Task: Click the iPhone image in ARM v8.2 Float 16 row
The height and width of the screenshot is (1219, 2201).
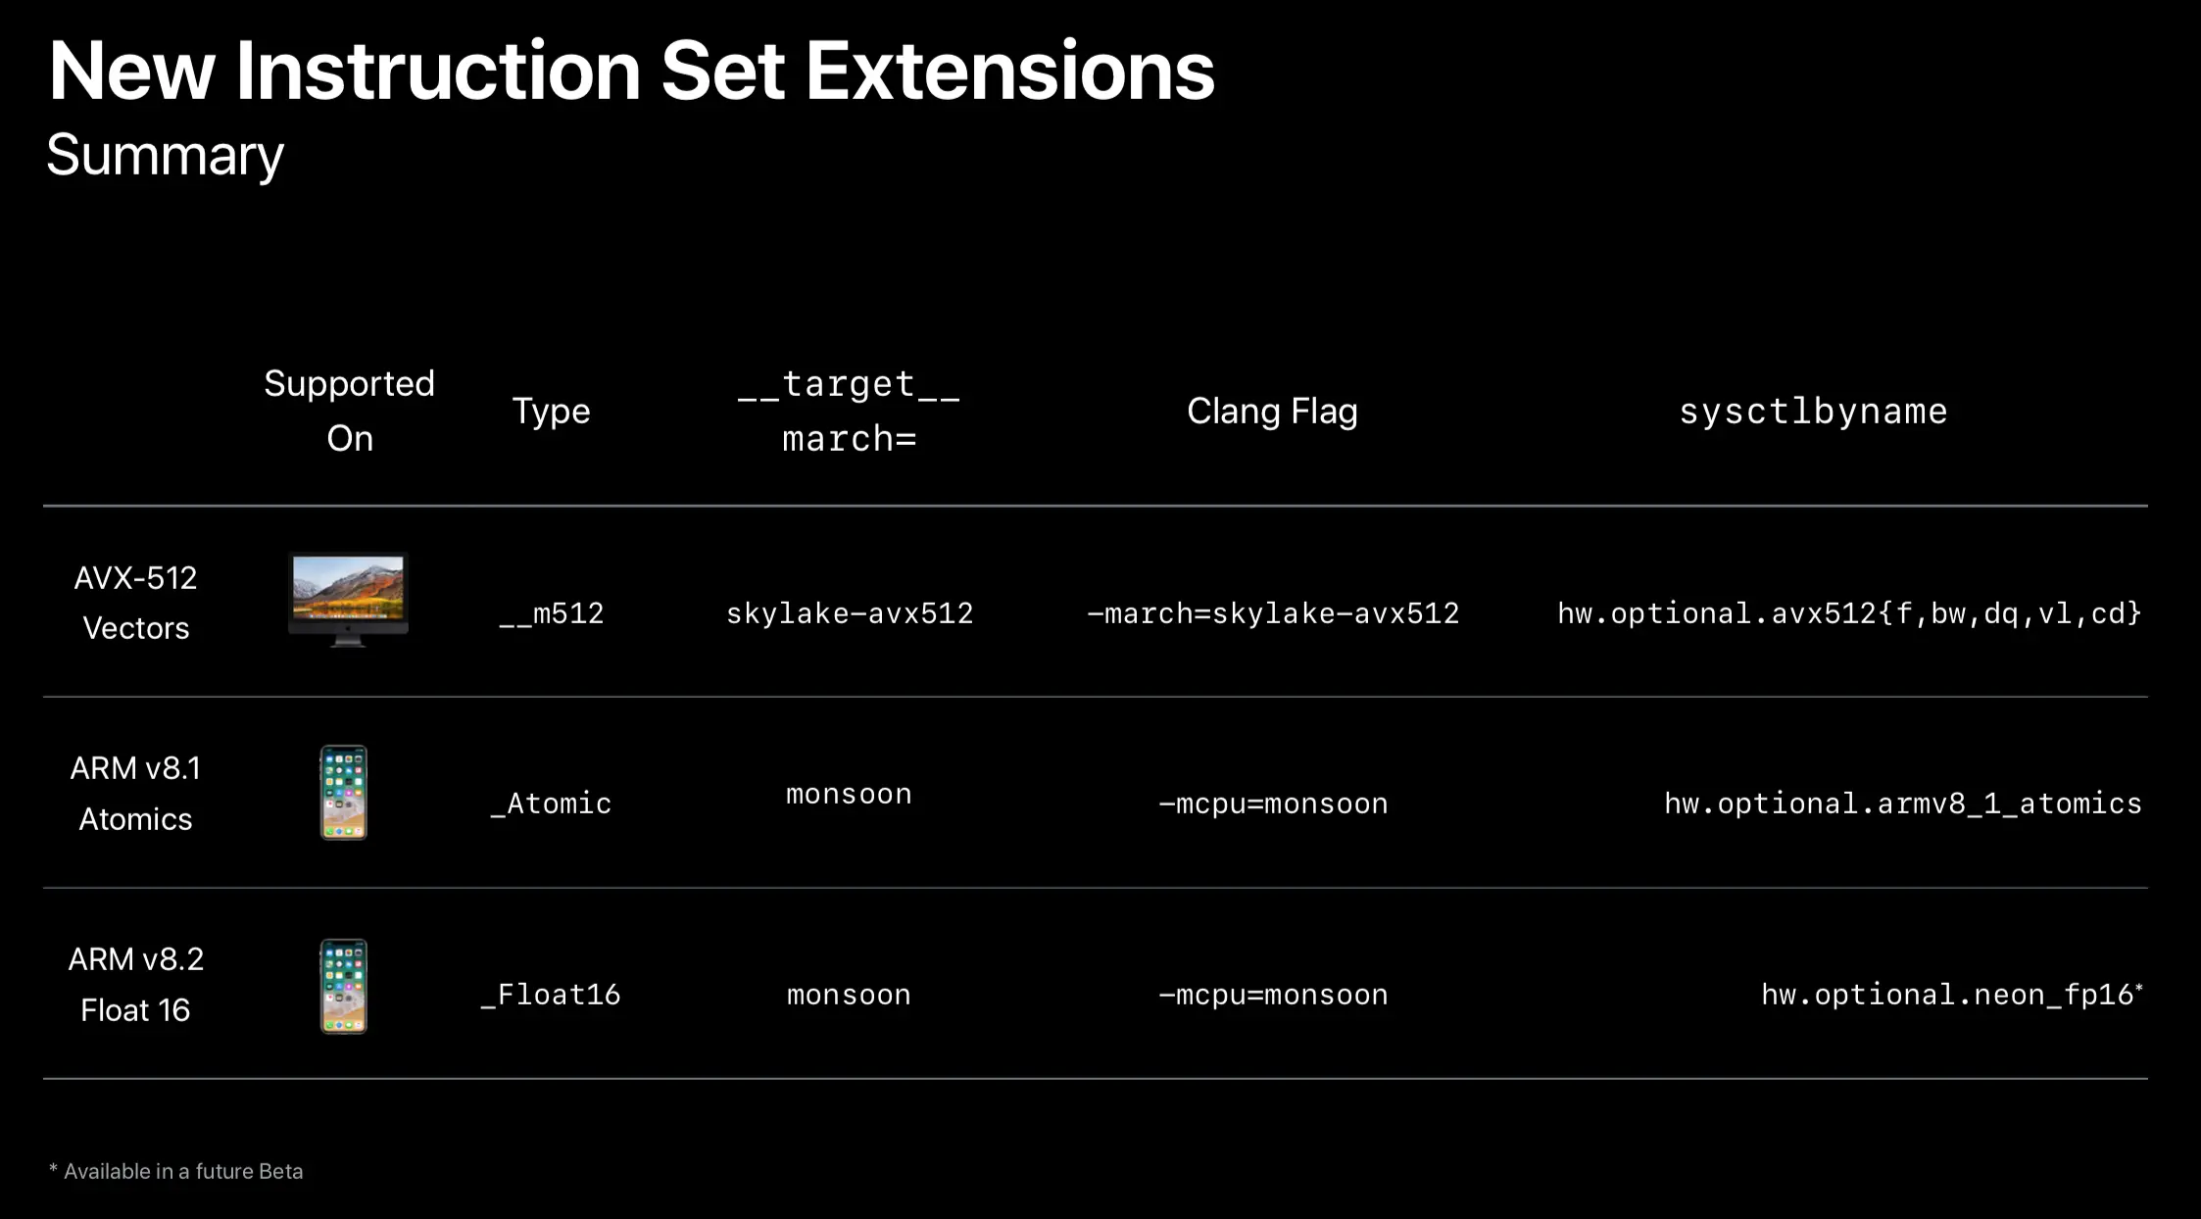Action: 344,986
